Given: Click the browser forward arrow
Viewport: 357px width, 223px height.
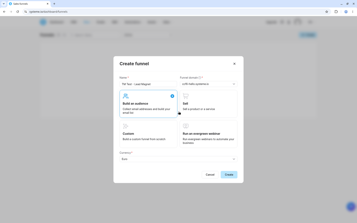Looking at the screenshot, I should pos(11,12).
